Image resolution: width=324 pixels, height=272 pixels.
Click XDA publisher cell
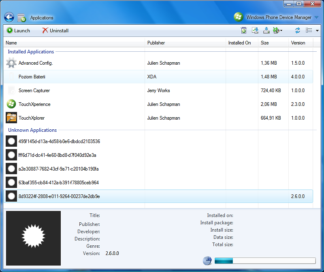(151, 77)
